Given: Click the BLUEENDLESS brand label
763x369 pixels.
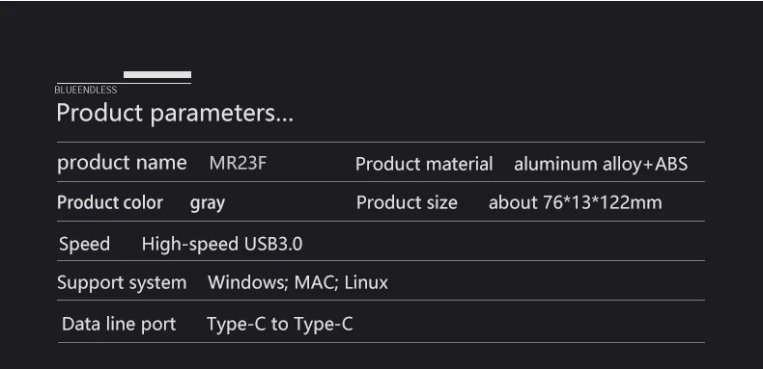Looking at the screenshot, I should click(x=86, y=90).
